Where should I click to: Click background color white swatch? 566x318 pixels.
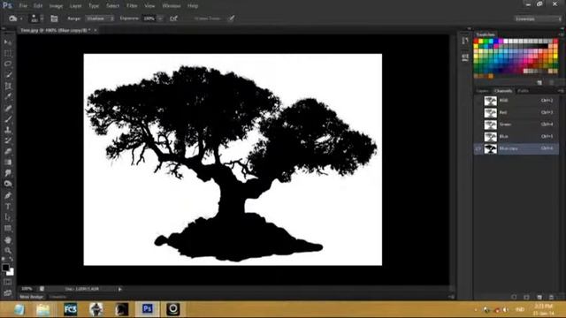pos(11,273)
